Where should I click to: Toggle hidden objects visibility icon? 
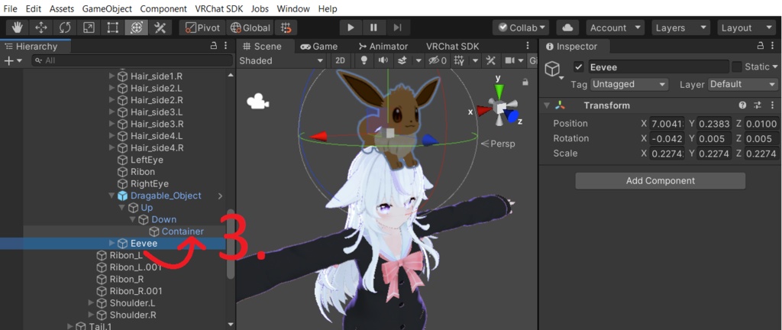point(437,61)
